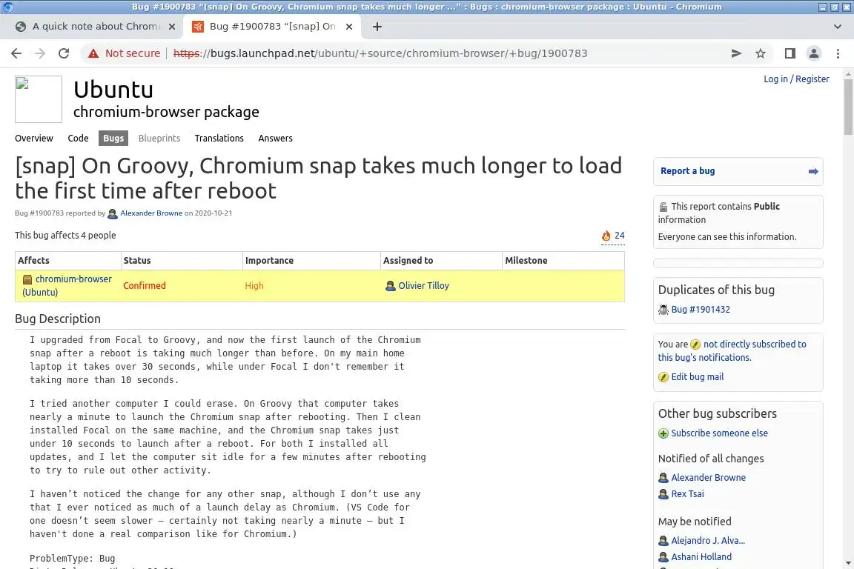This screenshot has height=569, width=854.
Task: Click the person icon beside Olivier Tilloy
Action: click(390, 286)
